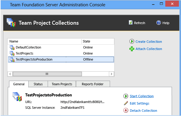The width and height of the screenshot is (181, 116).
Task: Click the horizontal scrollbar left arrow
Action: click(x=10, y=74)
